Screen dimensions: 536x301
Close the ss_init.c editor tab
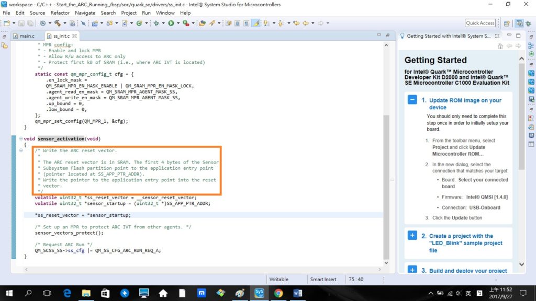coord(74,36)
